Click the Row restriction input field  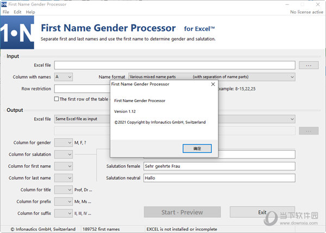82,89
